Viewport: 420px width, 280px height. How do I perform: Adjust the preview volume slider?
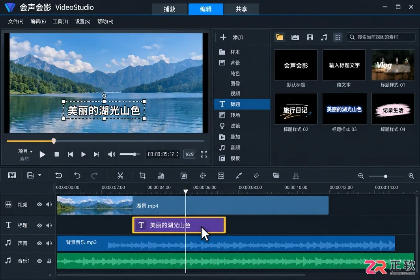click(x=130, y=154)
